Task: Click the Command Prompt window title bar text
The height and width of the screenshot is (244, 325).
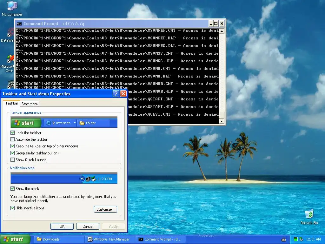Action: pyautogui.click(x=54, y=24)
